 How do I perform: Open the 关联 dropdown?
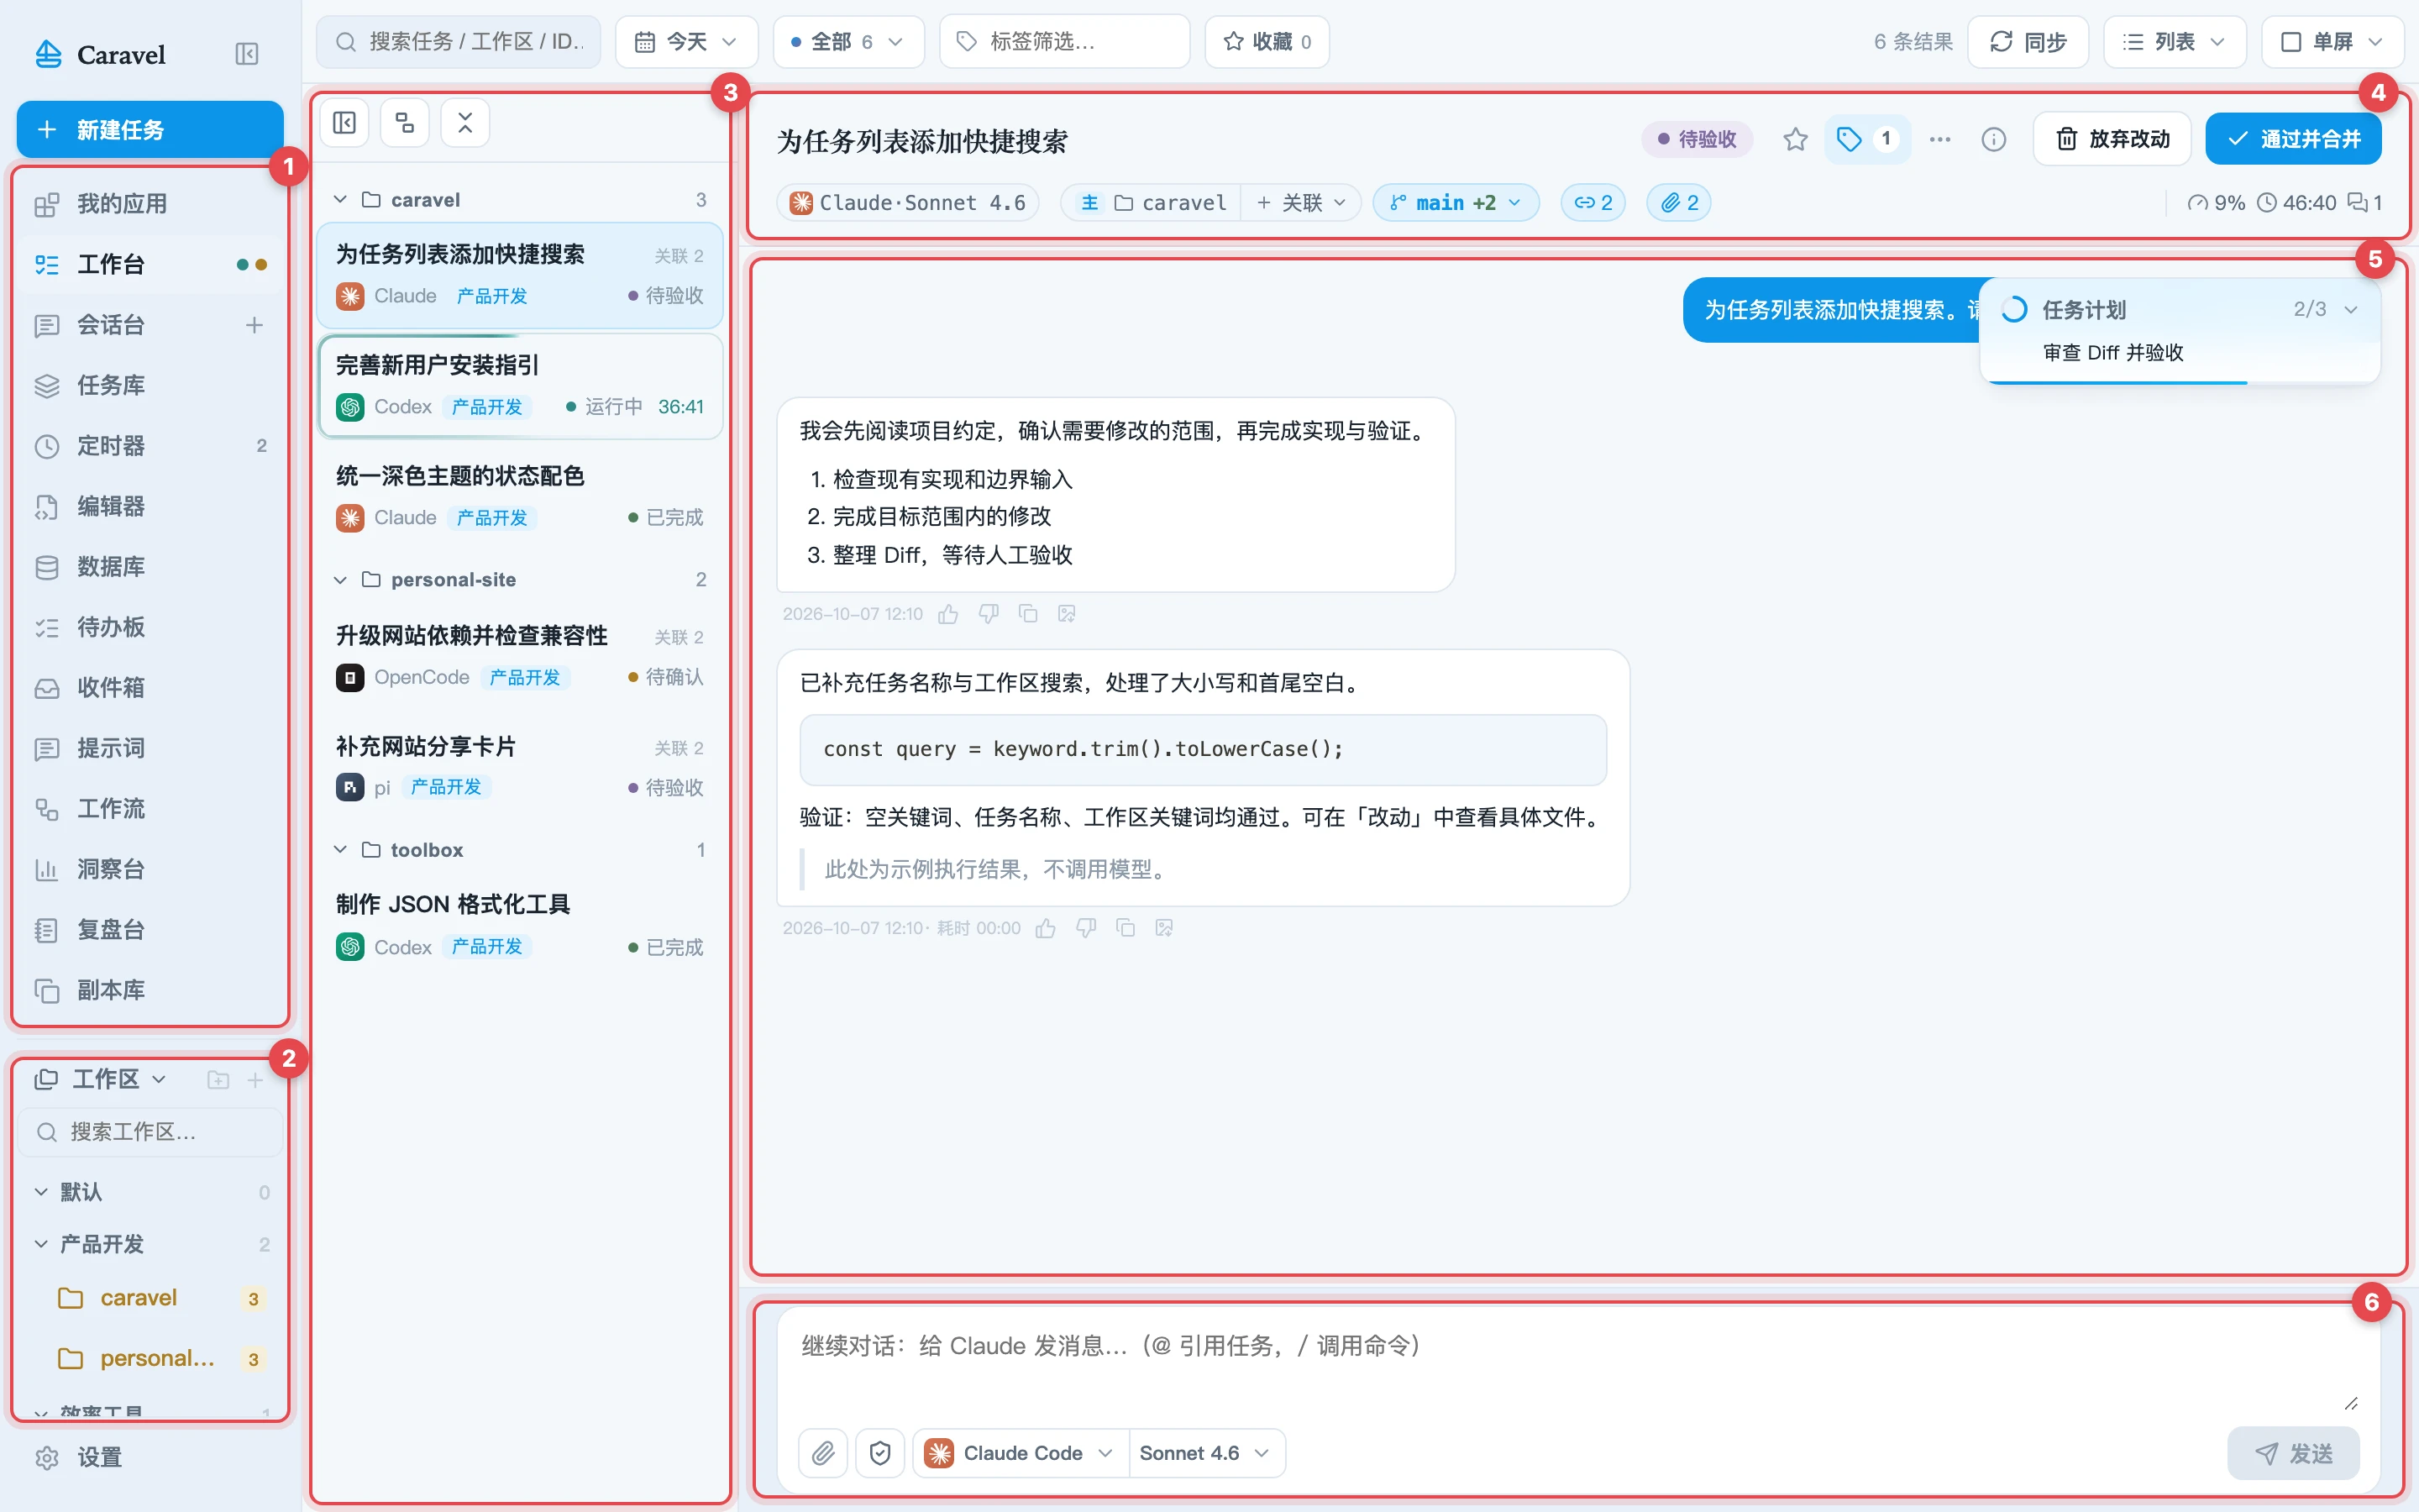[x=1301, y=203]
